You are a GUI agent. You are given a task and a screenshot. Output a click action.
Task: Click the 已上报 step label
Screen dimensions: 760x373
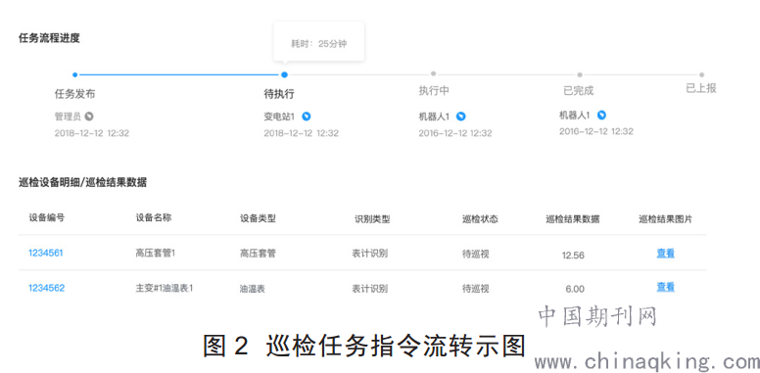pos(701,88)
